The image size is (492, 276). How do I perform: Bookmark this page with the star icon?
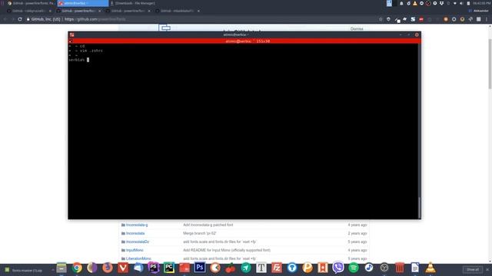click(381, 19)
